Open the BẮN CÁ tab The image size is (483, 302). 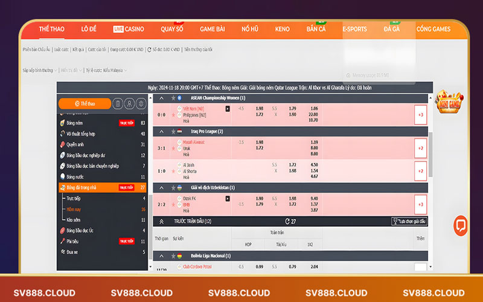tap(316, 29)
